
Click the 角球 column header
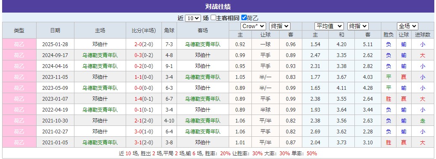(x=169, y=31)
